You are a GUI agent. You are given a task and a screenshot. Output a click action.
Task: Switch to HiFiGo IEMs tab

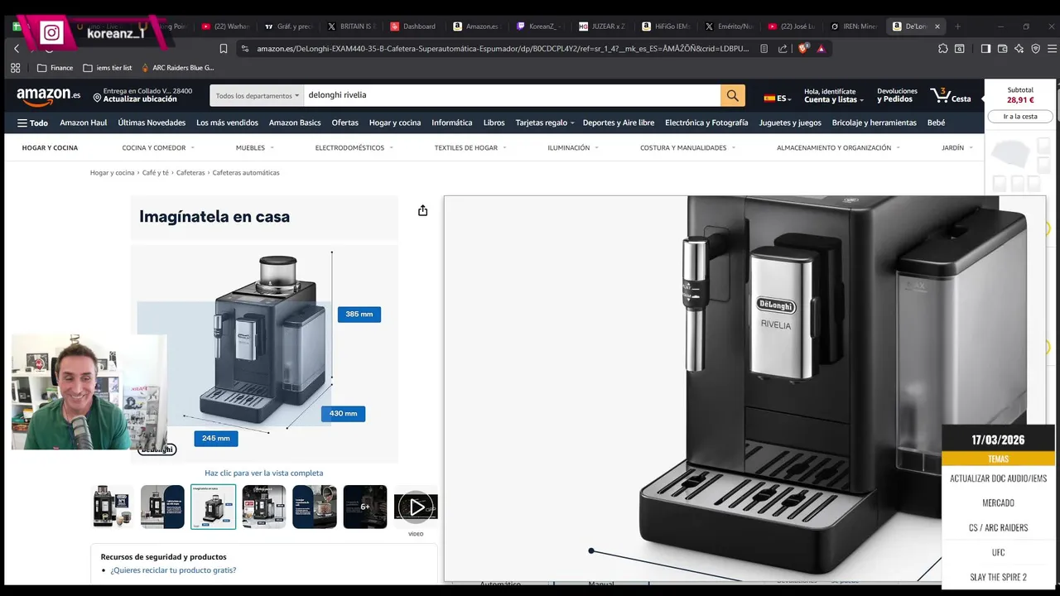666,26
